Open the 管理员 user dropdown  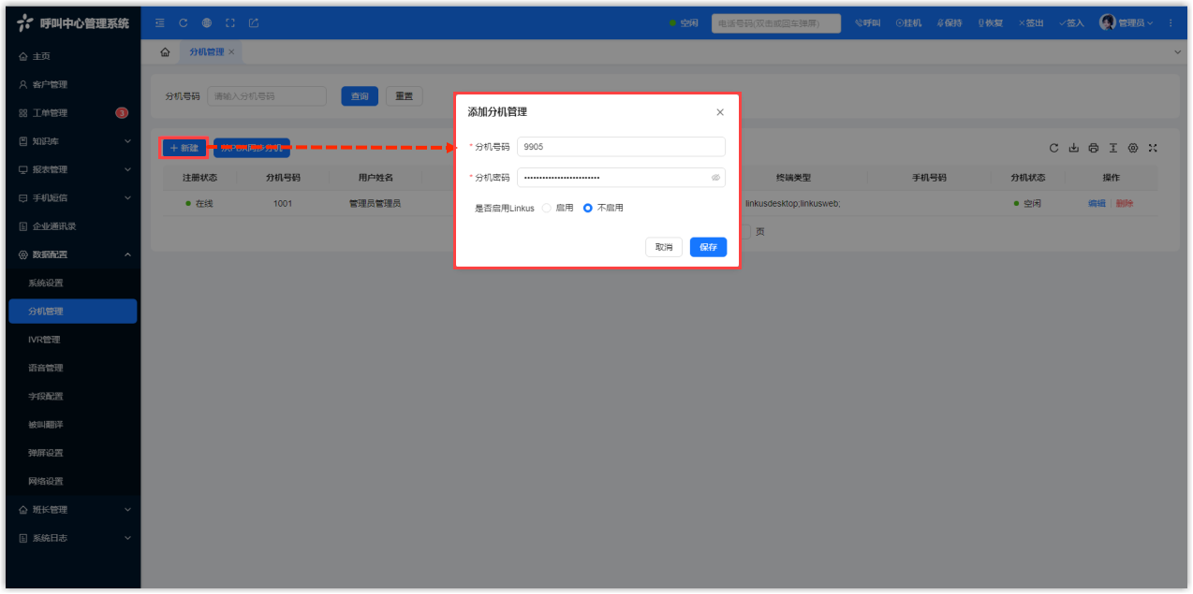click(1125, 22)
